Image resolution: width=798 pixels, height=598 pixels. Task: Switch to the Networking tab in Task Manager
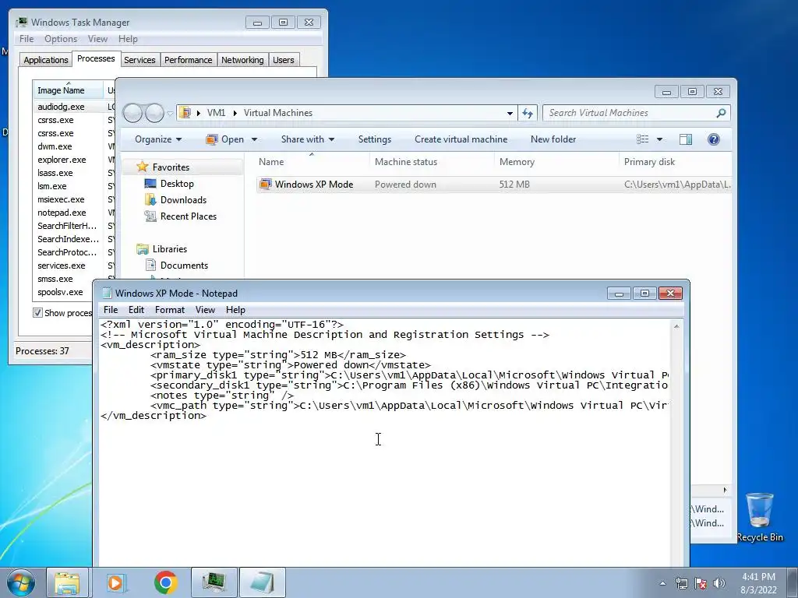click(x=242, y=60)
